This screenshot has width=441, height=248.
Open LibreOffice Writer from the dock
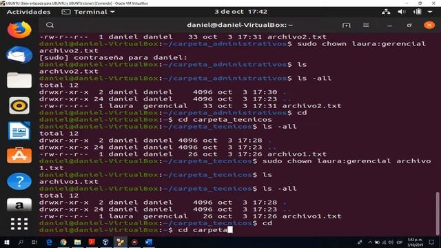19,130
